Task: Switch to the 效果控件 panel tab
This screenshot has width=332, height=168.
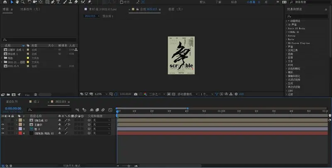Action: click(x=30, y=9)
